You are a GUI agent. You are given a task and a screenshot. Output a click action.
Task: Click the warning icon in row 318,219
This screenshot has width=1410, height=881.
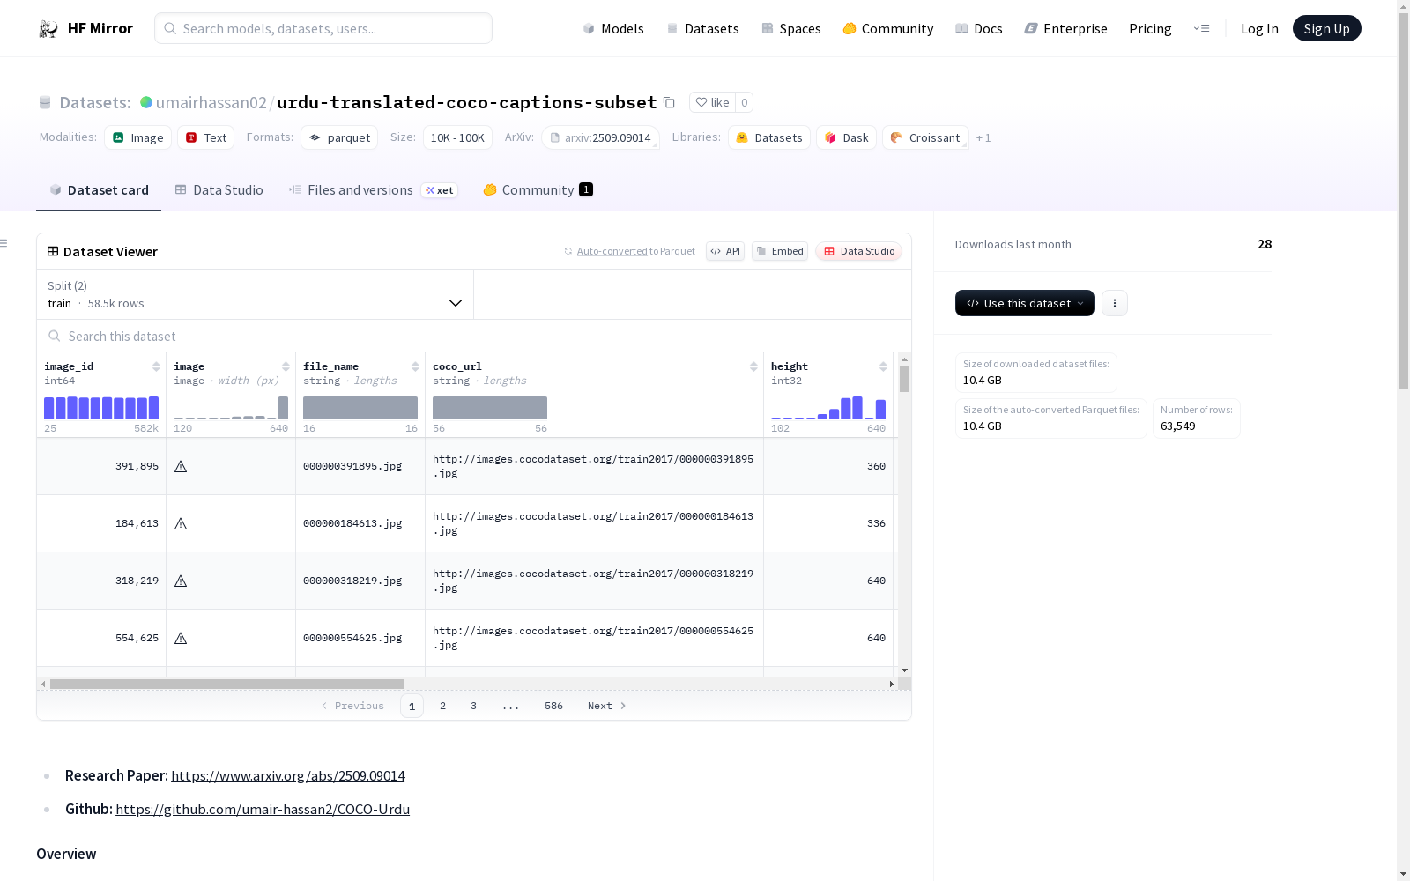click(x=181, y=581)
